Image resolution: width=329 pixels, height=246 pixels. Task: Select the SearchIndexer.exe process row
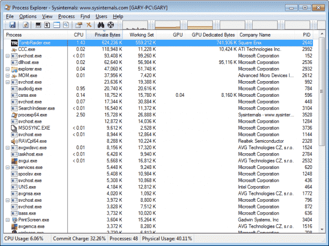pos(159,108)
